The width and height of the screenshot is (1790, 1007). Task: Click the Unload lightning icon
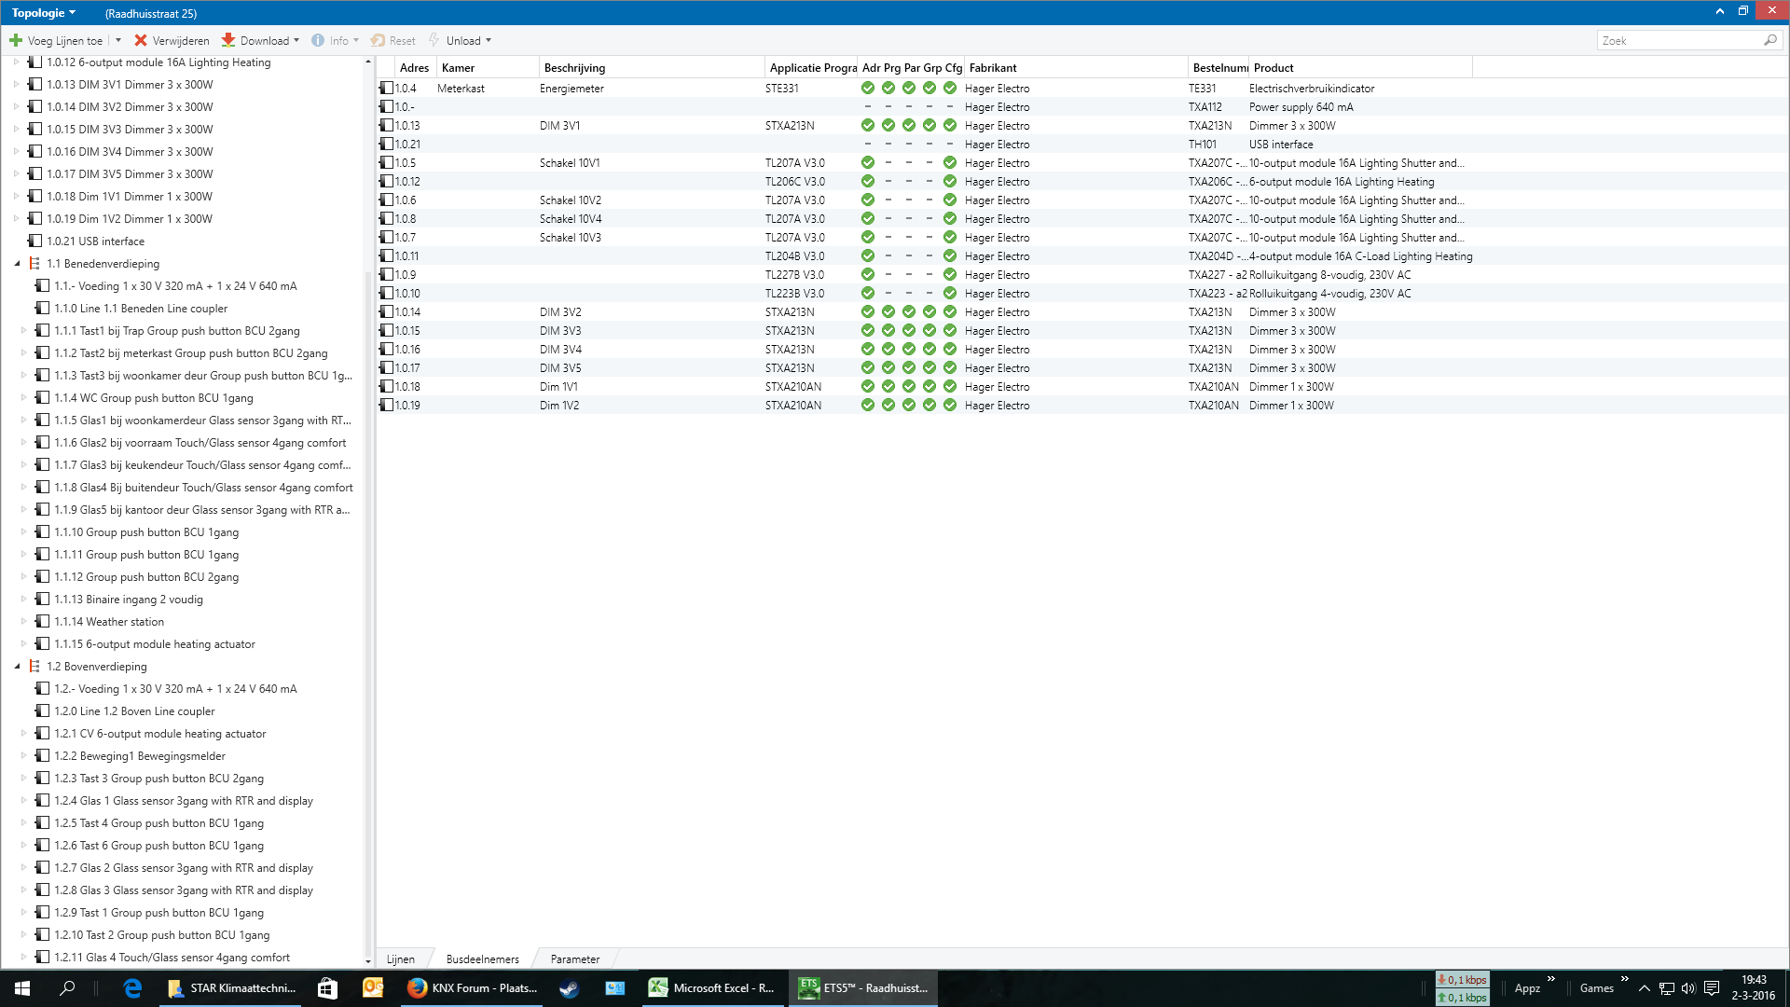(434, 40)
